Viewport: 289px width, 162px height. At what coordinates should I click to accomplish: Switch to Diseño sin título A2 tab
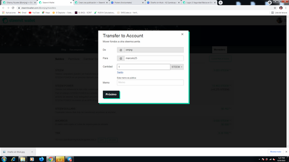coord(163,3)
